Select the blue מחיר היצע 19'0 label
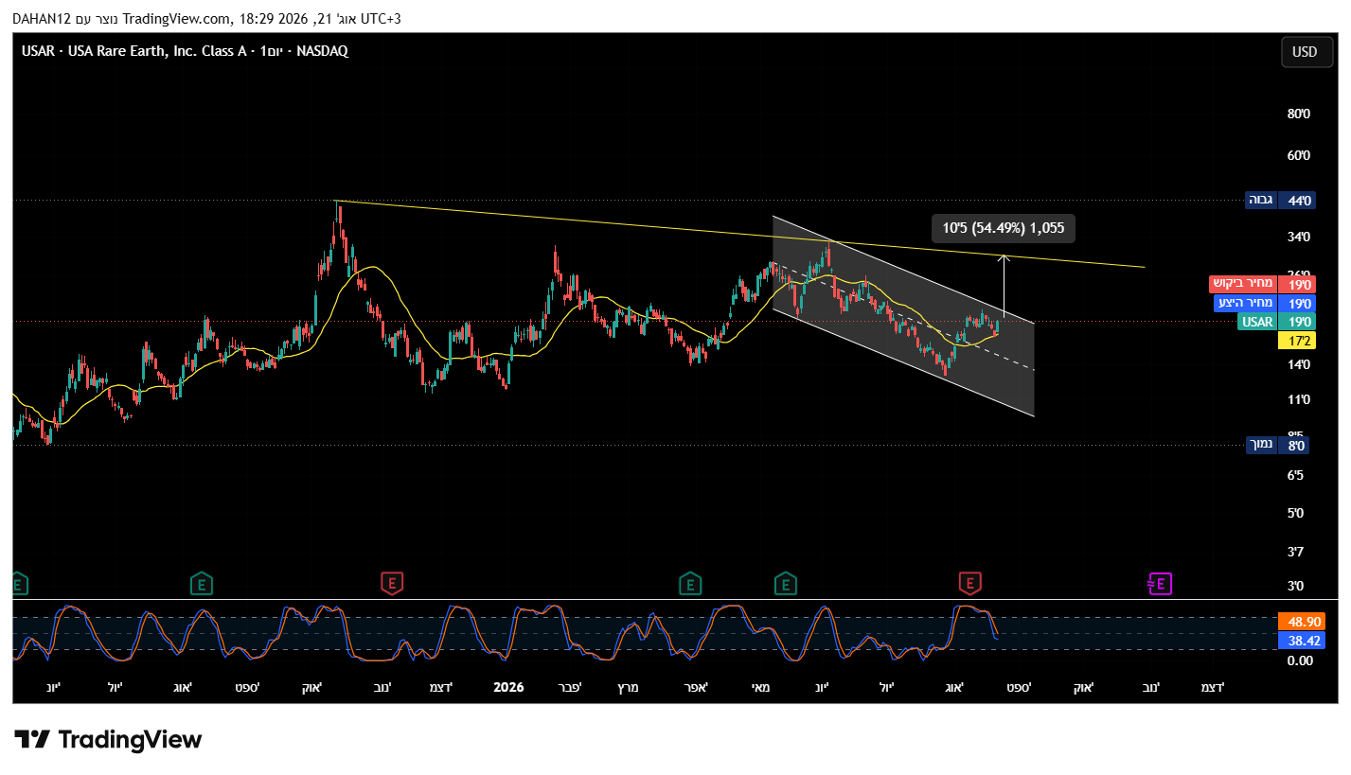 click(1265, 304)
